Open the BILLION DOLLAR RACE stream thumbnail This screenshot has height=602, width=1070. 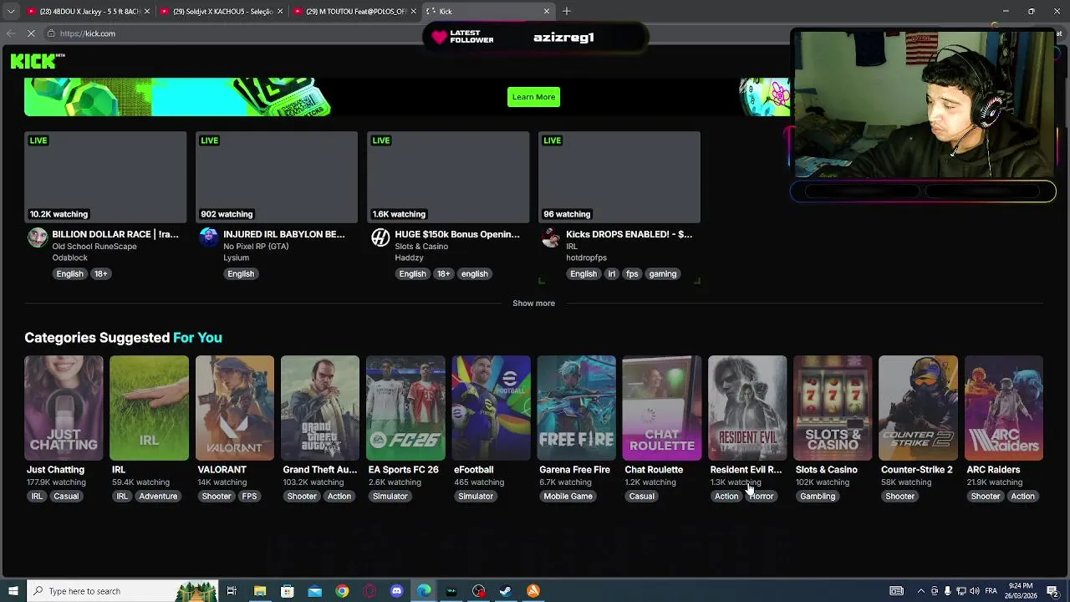click(x=105, y=177)
